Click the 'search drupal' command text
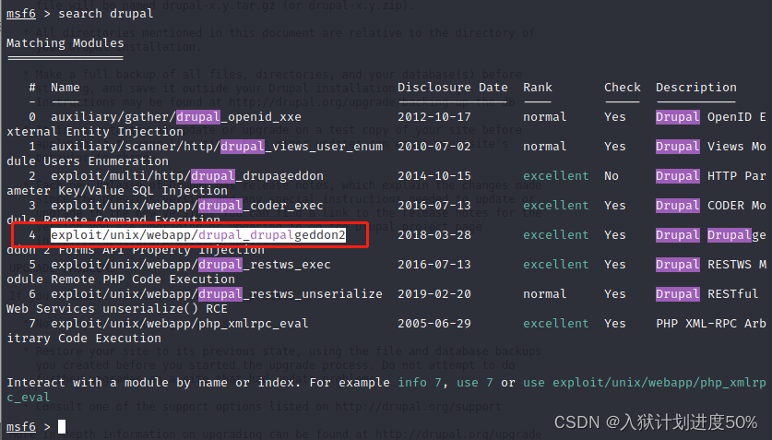The width and height of the screenshot is (772, 440). click(x=106, y=13)
